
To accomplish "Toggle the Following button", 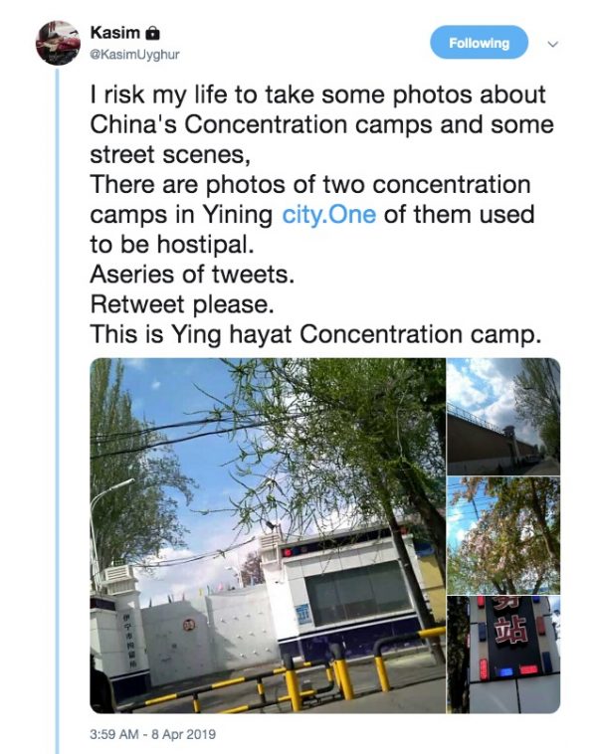I will click(x=479, y=43).
